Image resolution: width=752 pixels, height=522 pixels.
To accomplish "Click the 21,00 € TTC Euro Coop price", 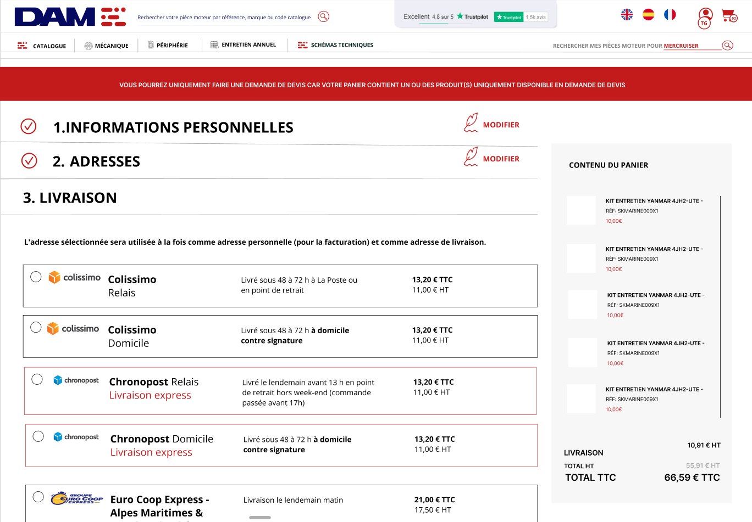I will 434,499.
